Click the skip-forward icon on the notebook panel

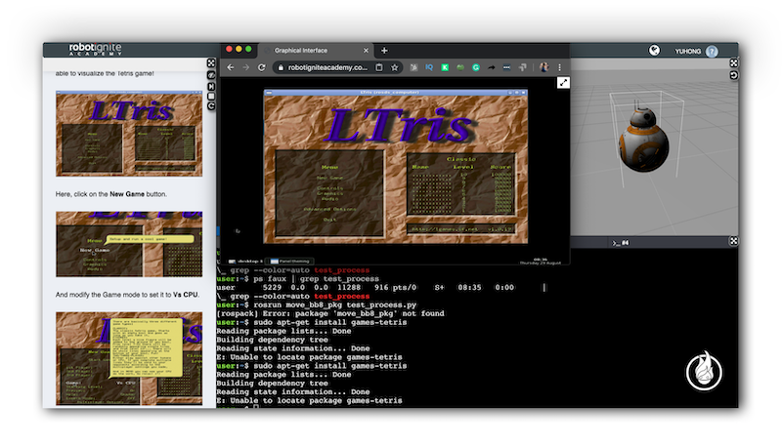[211, 86]
